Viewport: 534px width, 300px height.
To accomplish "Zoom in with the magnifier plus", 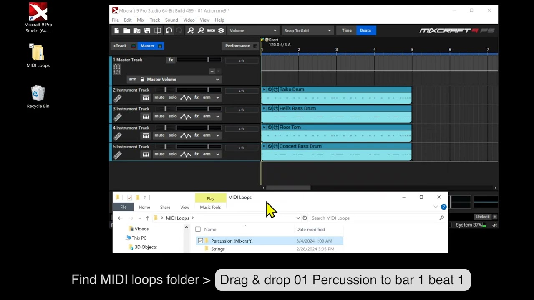I will point(191,30).
